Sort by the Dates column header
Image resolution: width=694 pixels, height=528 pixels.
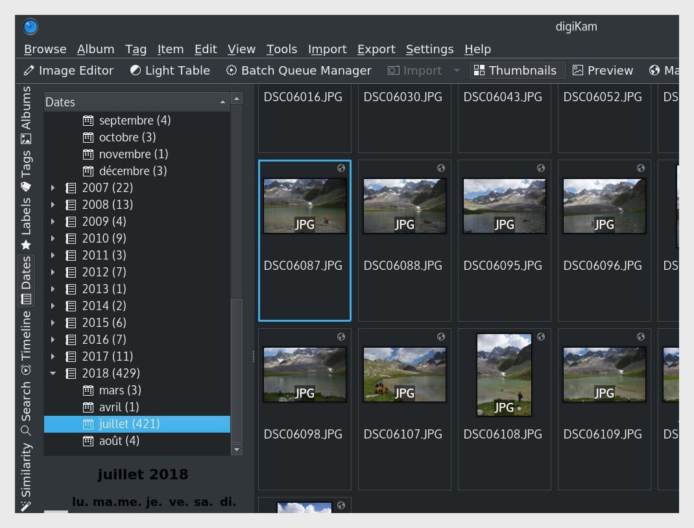coord(137,102)
